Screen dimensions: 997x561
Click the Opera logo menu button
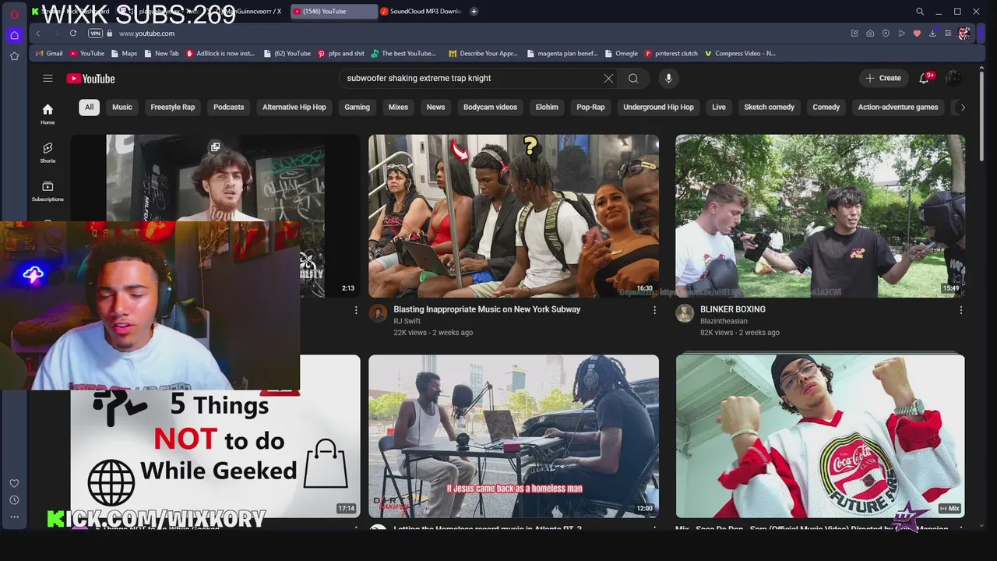14,13
